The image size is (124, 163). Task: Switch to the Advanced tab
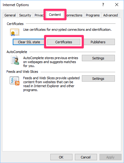pyautogui.click(x=110, y=15)
